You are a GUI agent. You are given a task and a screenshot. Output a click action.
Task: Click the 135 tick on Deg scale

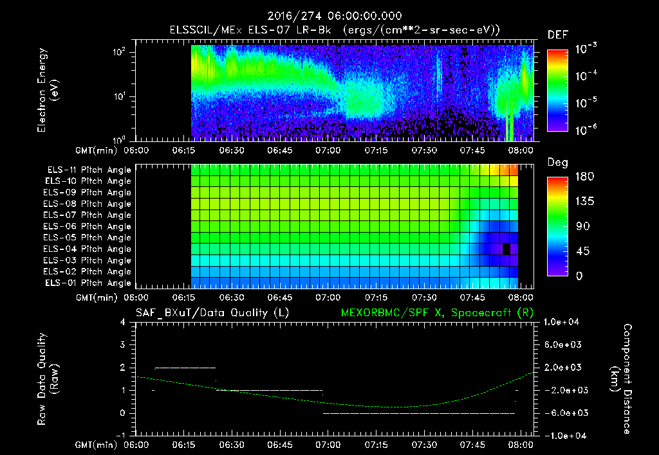[584, 202]
